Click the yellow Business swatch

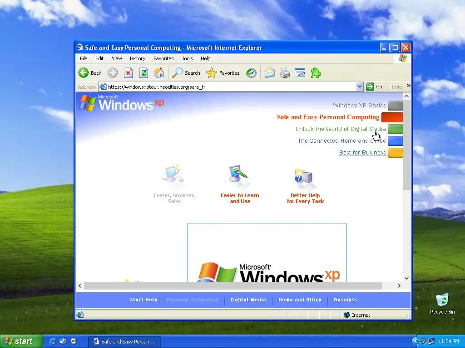coord(395,153)
